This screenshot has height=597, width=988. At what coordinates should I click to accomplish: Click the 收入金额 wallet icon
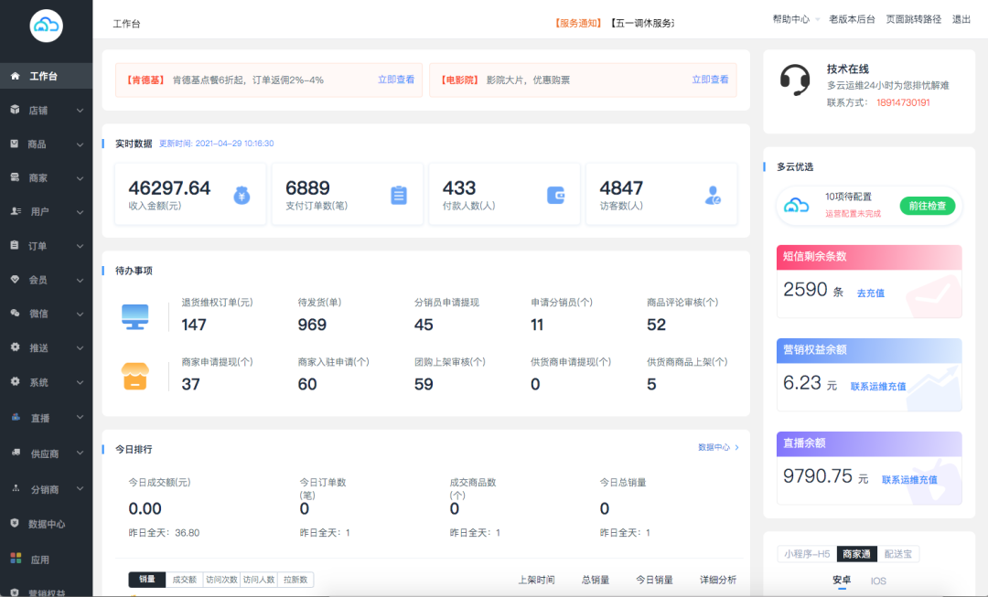[241, 194]
